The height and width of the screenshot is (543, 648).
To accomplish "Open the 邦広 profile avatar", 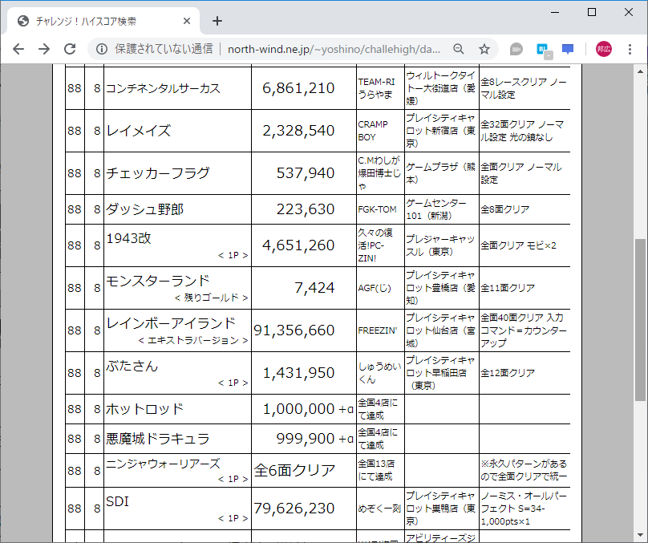I will [604, 49].
